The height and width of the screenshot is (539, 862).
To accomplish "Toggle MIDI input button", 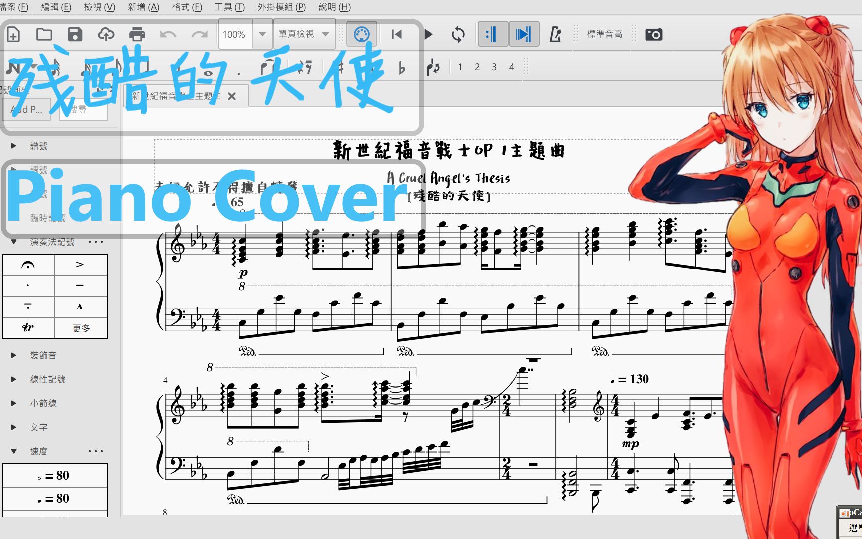I will point(361,34).
